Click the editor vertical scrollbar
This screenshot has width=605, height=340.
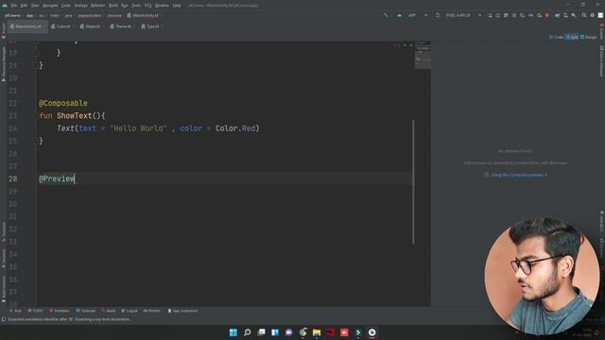point(413,181)
